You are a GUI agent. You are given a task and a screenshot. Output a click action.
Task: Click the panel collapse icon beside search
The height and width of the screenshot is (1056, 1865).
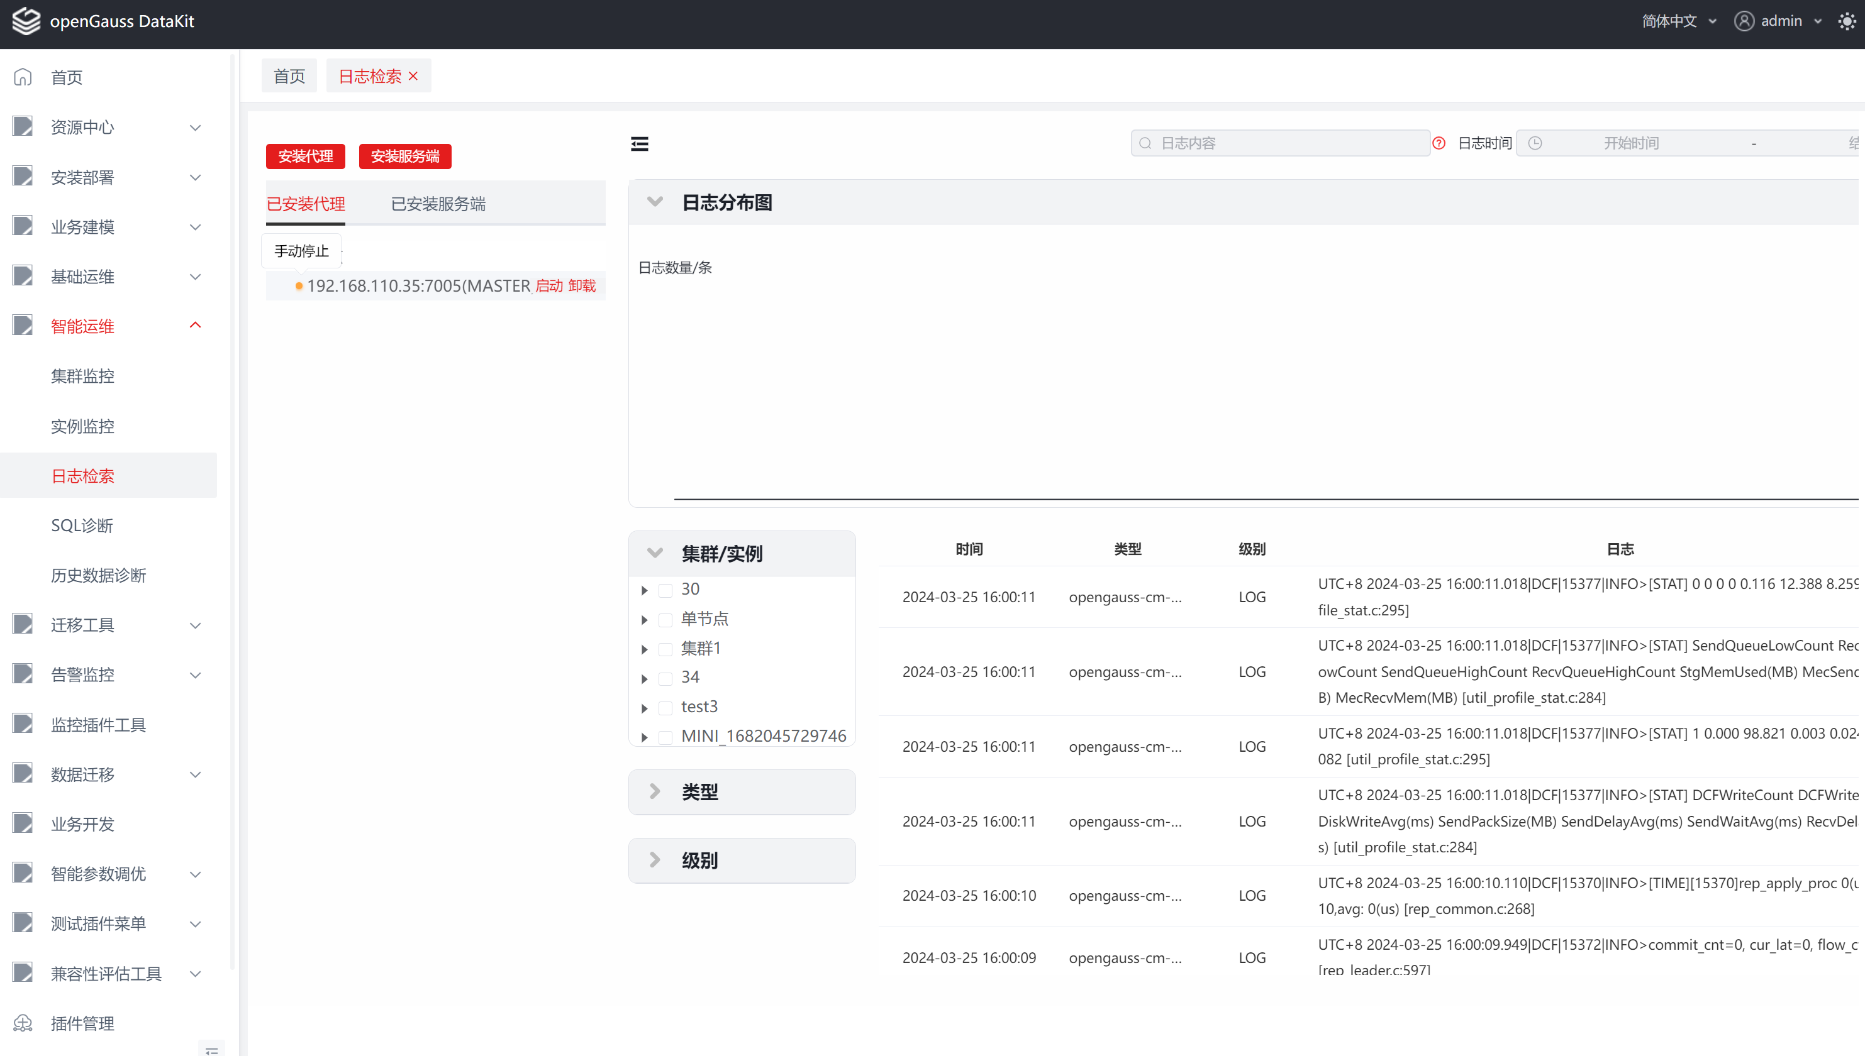tap(639, 143)
